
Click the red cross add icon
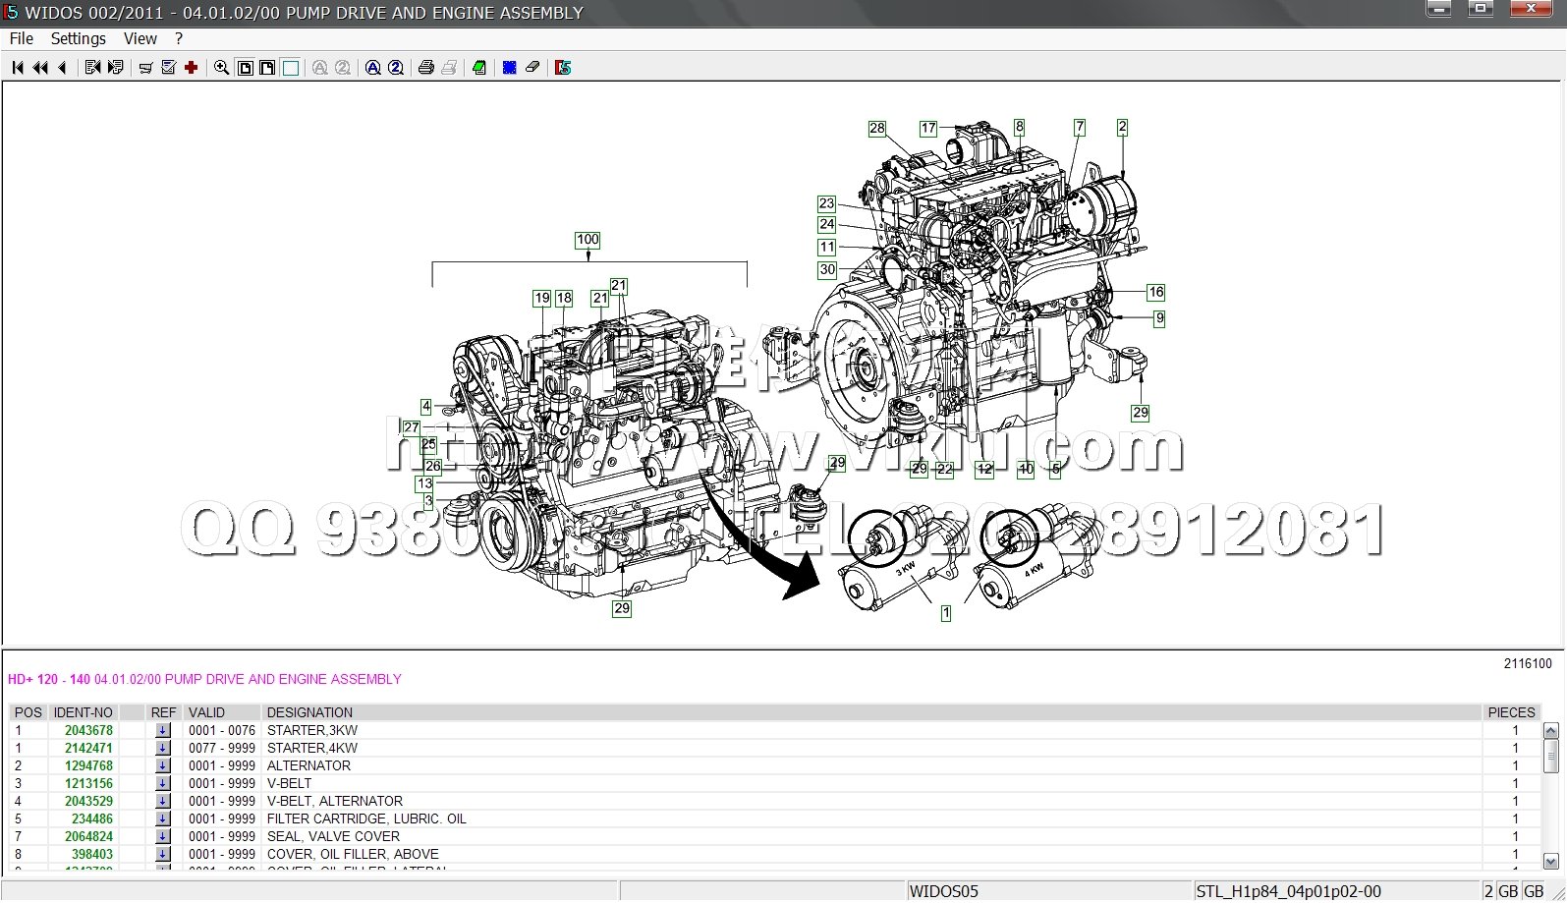point(192,68)
